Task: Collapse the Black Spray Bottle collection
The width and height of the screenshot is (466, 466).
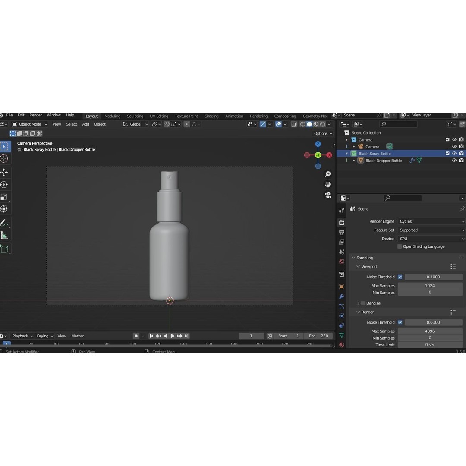Action: pos(347,154)
